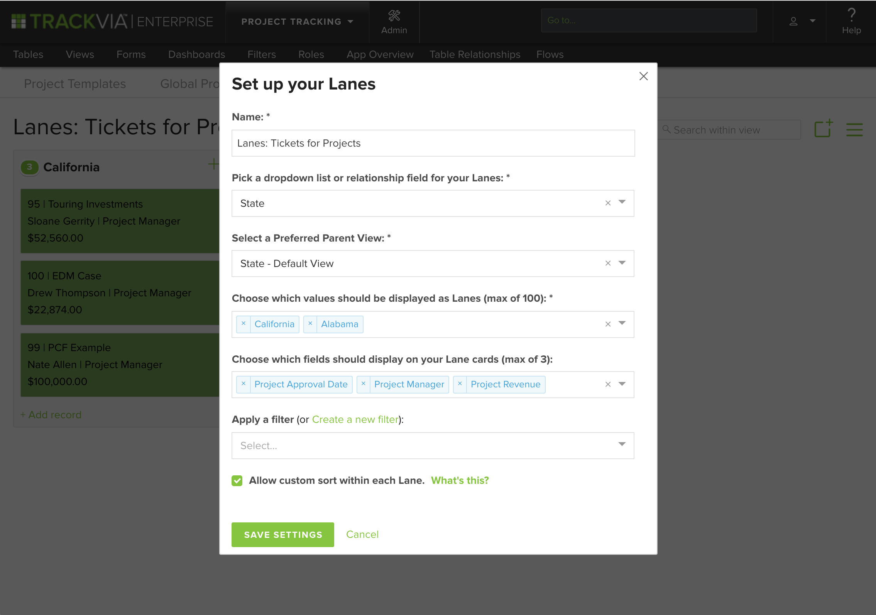
Task: Expand the Preferred Parent View dropdown
Action: [622, 263]
